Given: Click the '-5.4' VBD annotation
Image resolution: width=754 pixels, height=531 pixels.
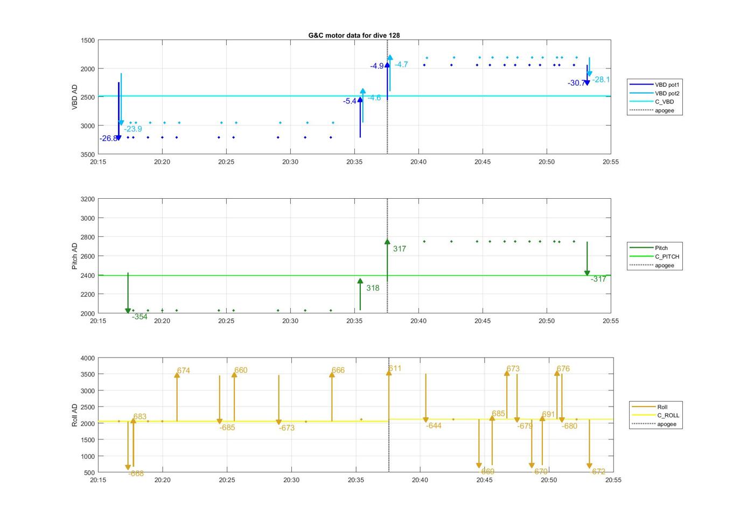Looking at the screenshot, I should (350, 101).
